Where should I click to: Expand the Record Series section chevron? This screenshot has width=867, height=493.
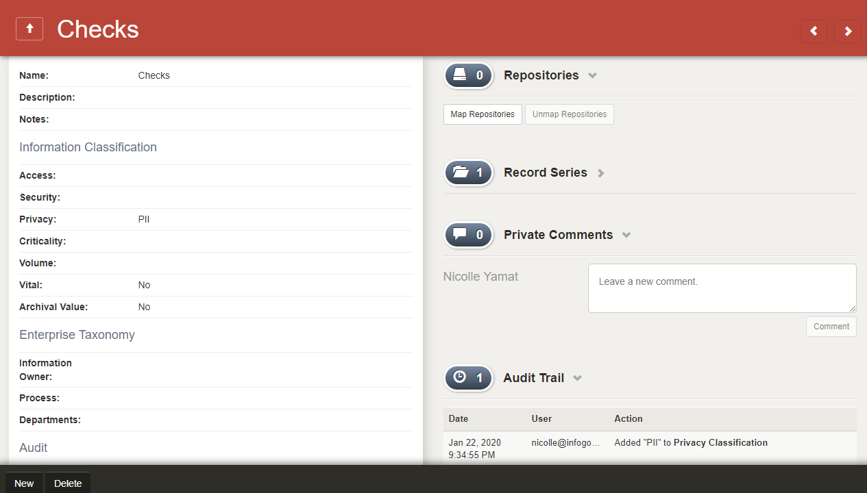coord(601,173)
